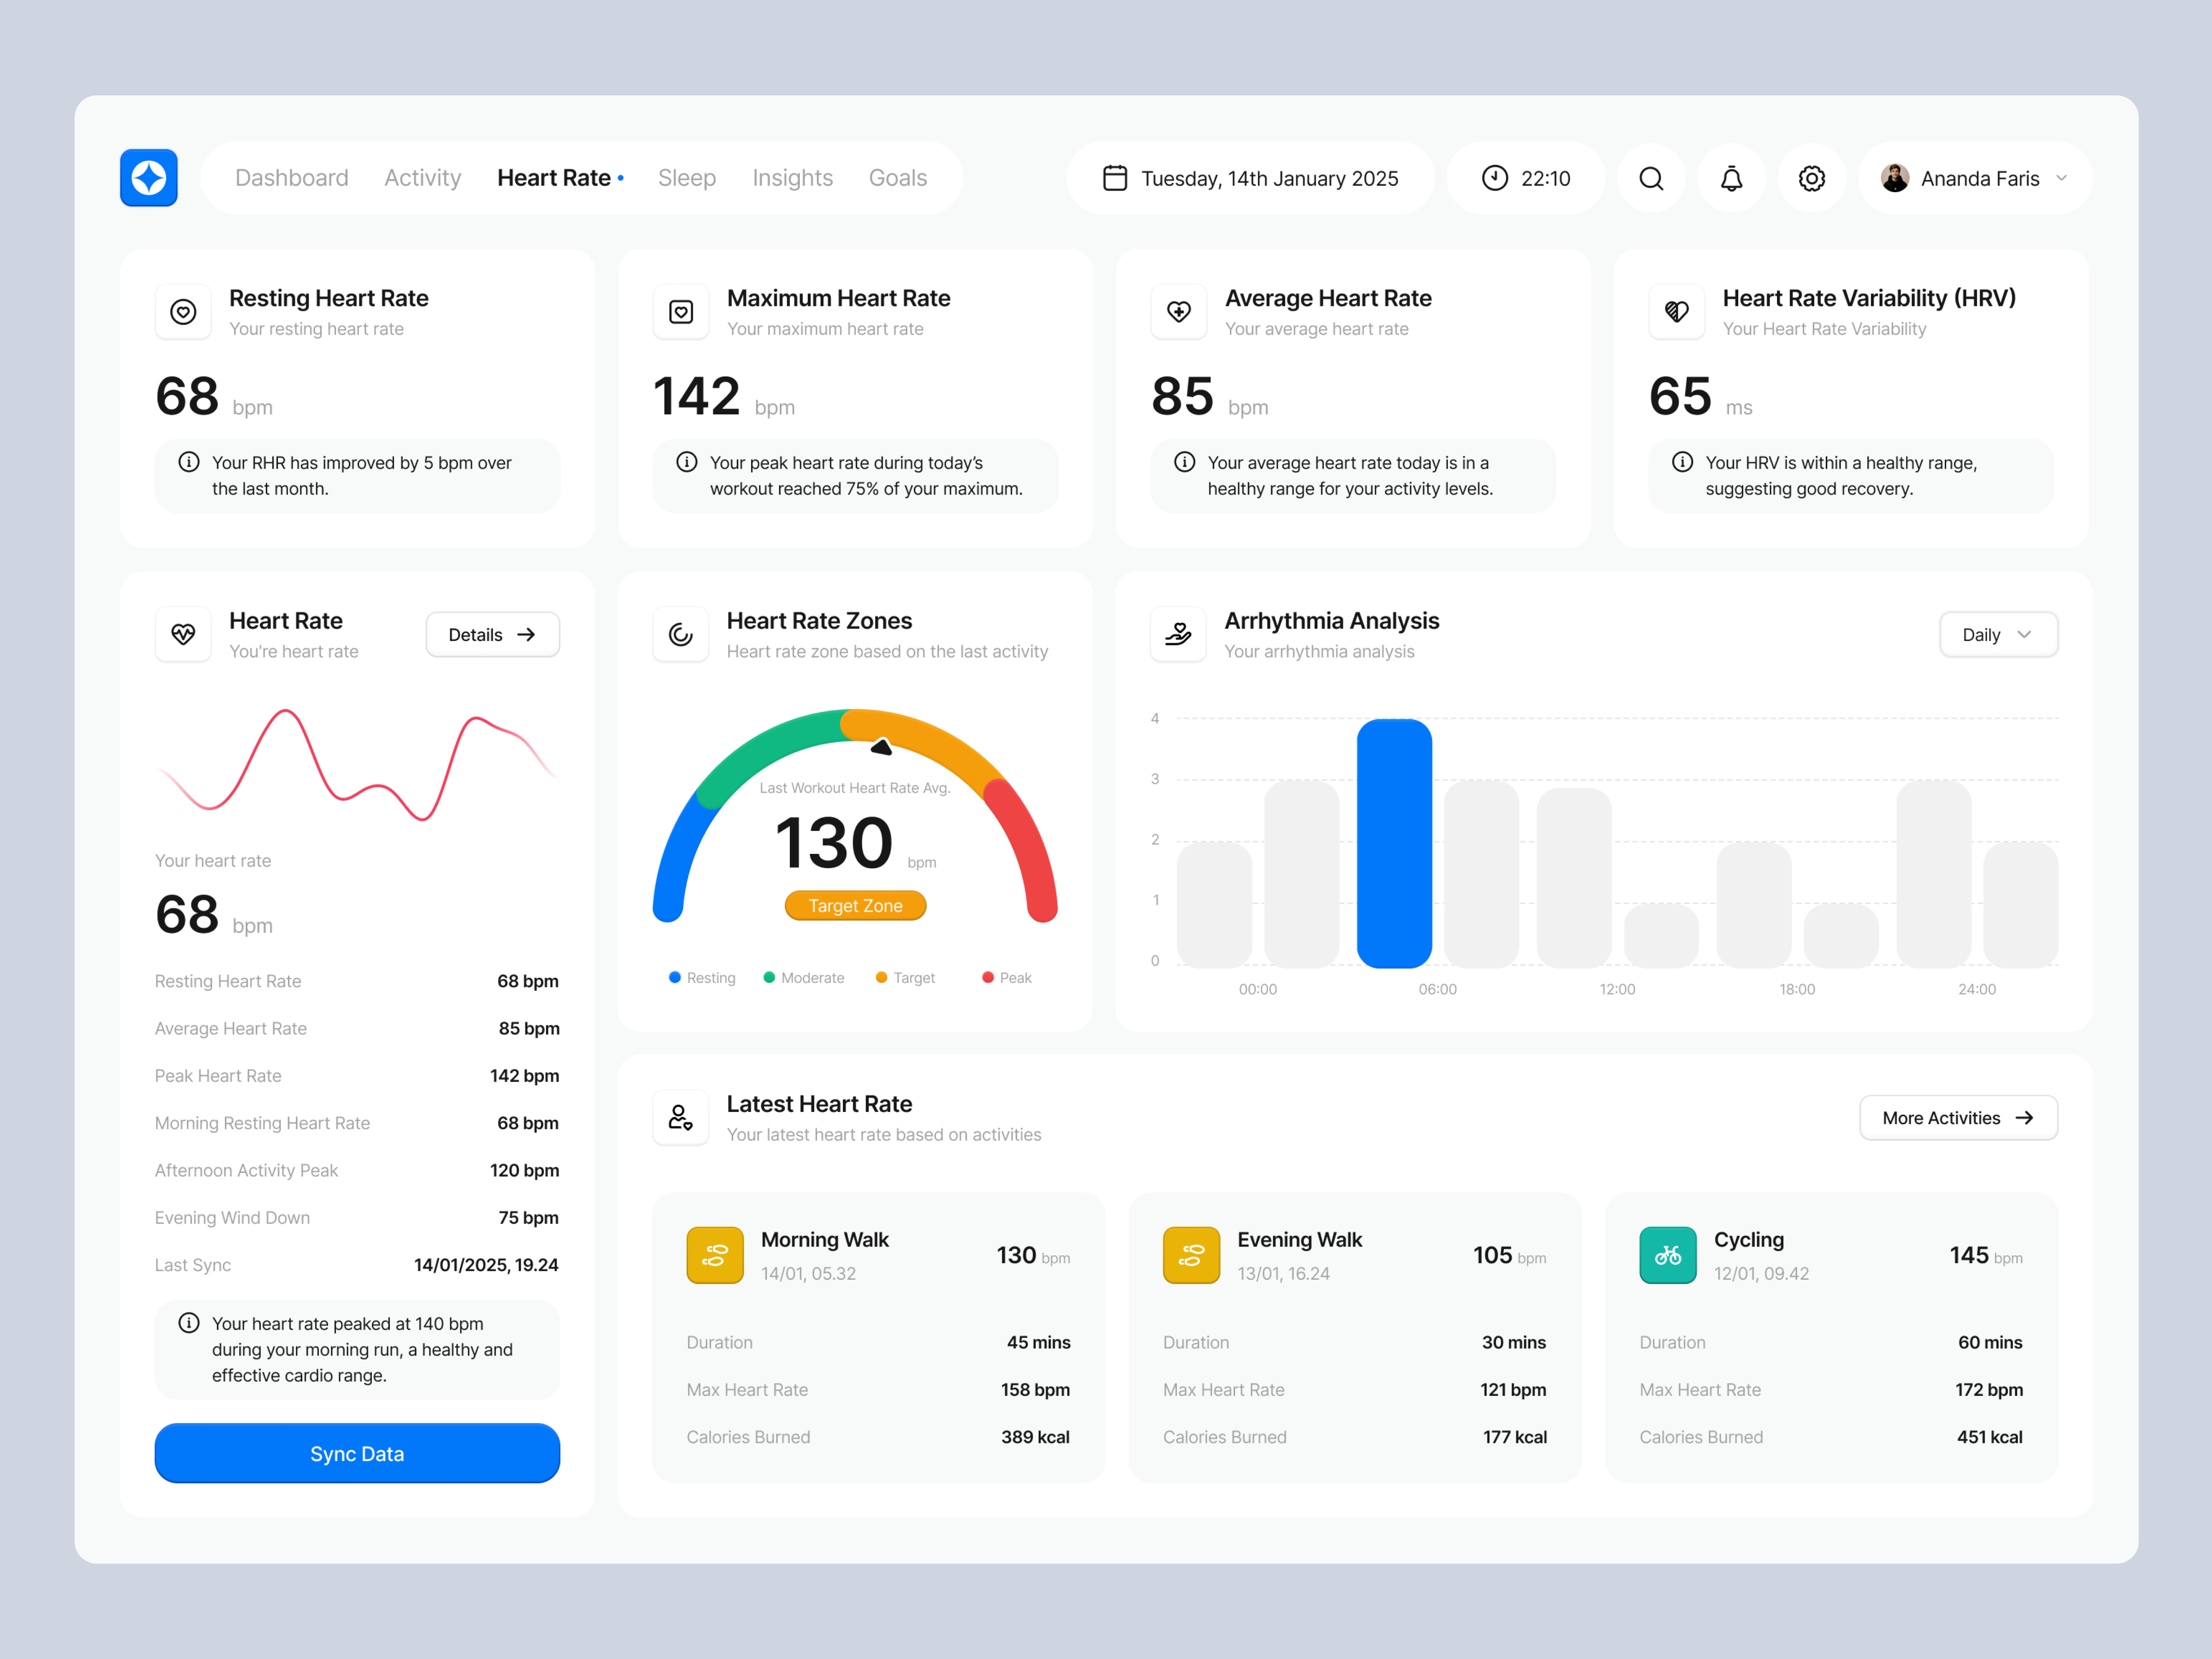Click the Sync Data button
The height and width of the screenshot is (1659, 2212).
tap(356, 1453)
